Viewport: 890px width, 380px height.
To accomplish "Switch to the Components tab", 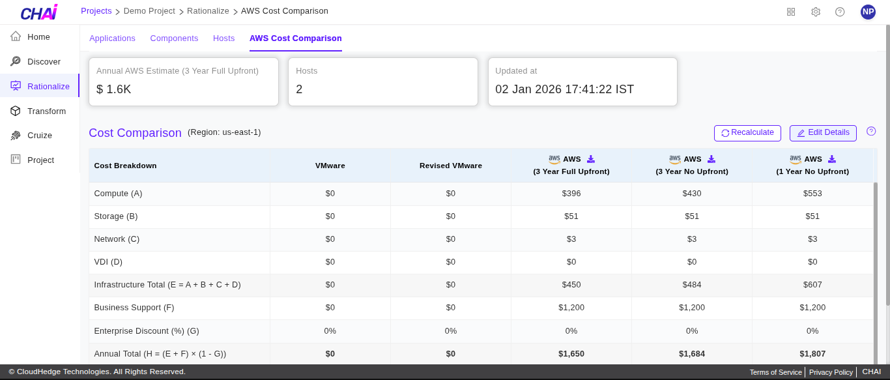I will tap(174, 38).
